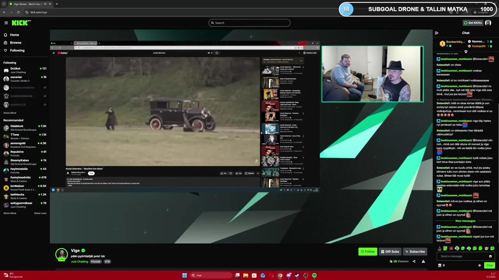The height and width of the screenshot is (280, 499).
Task: Show more followed channels
Action: [10, 113]
